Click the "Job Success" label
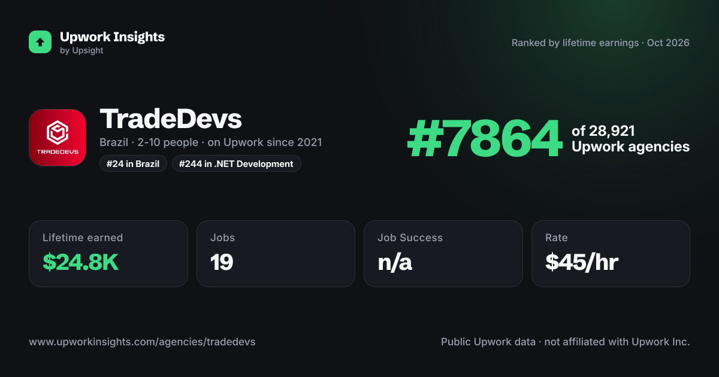The width and height of the screenshot is (719, 377). coord(410,238)
